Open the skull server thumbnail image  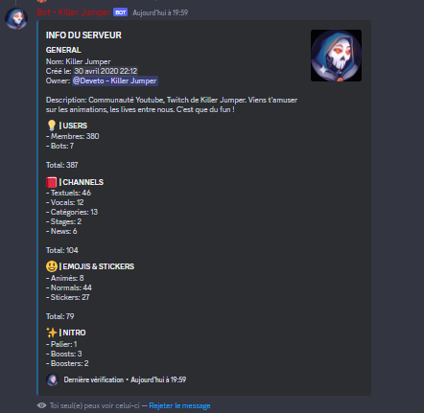pyautogui.click(x=336, y=56)
